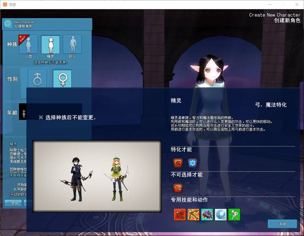Click the purple eagle skill icon
Viewport: 304px width, 236px height.
[x=207, y=215]
